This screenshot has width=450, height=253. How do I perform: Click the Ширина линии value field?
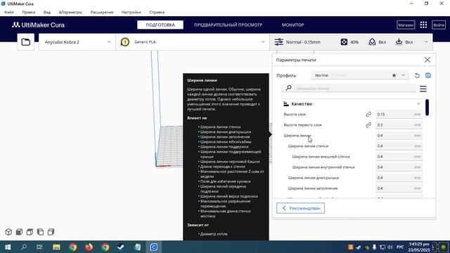pos(399,136)
